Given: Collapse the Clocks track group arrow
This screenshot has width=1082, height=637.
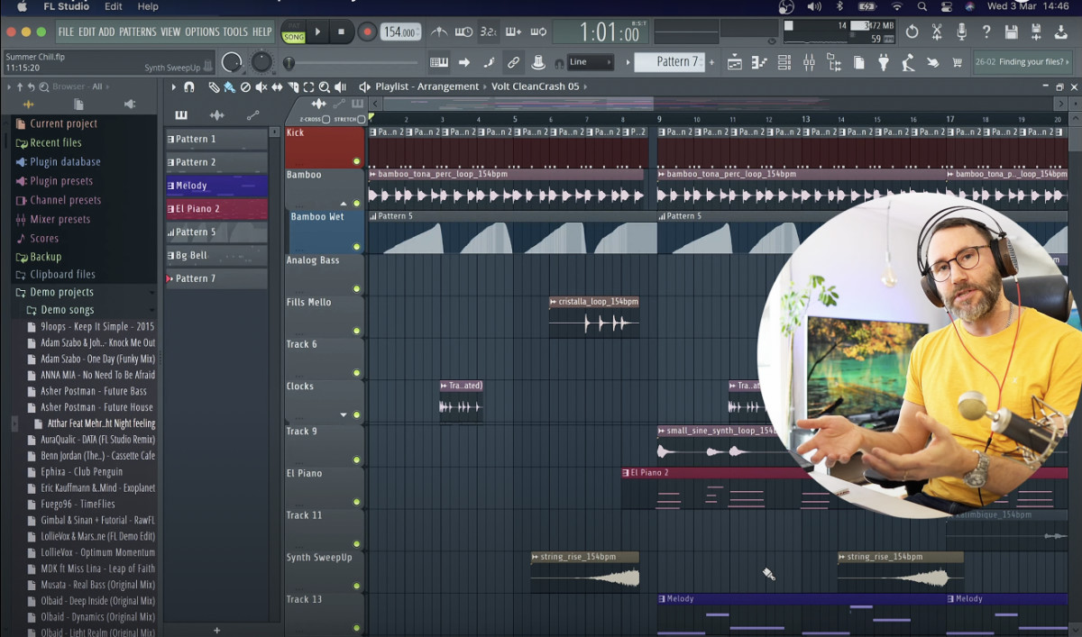Looking at the screenshot, I should point(344,414).
